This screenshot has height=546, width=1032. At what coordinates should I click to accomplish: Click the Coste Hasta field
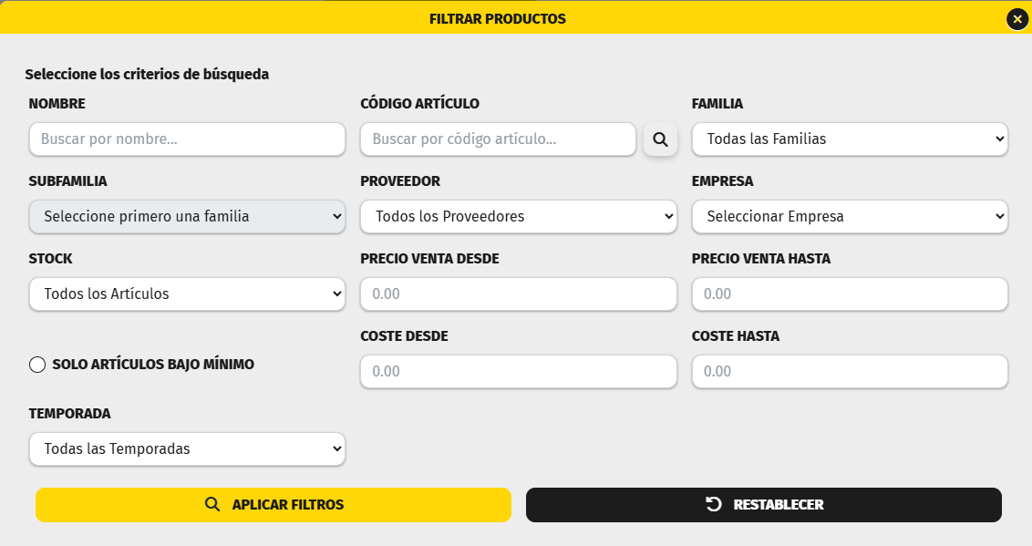[850, 372]
